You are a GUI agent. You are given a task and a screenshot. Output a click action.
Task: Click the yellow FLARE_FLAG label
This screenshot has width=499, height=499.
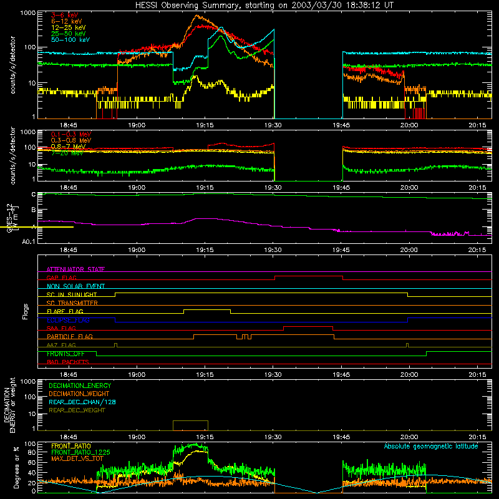pos(65,311)
